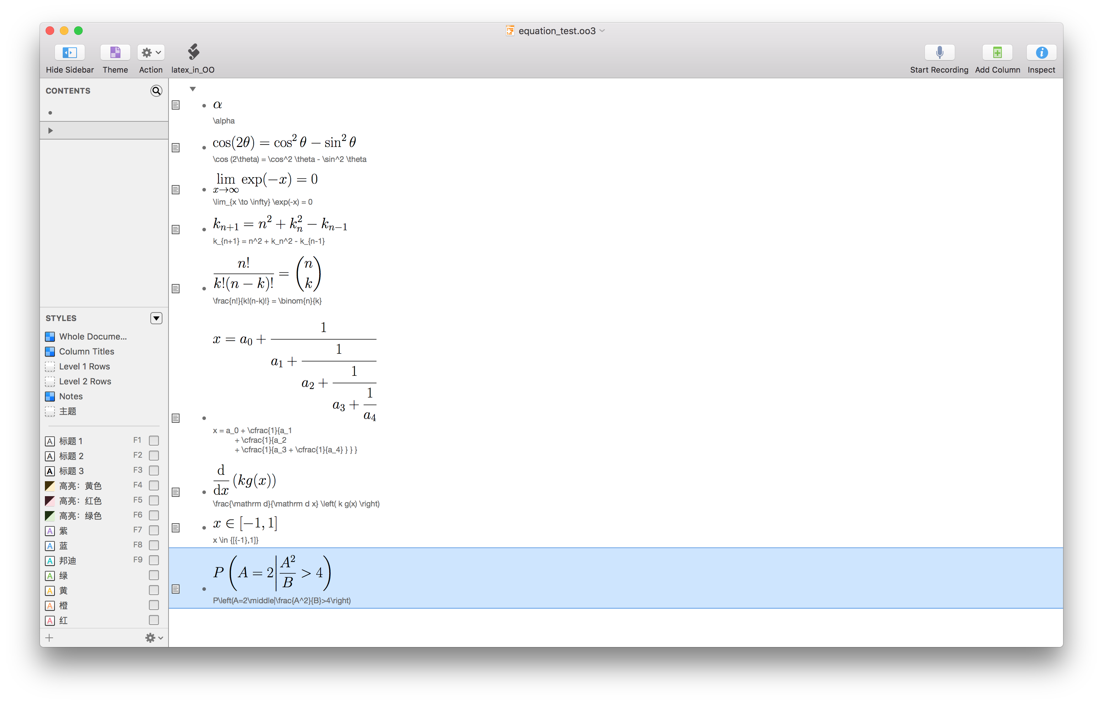The width and height of the screenshot is (1103, 704).
Task: Toggle the F5 checkbox for 高亮: 红色
Action: point(154,500)
